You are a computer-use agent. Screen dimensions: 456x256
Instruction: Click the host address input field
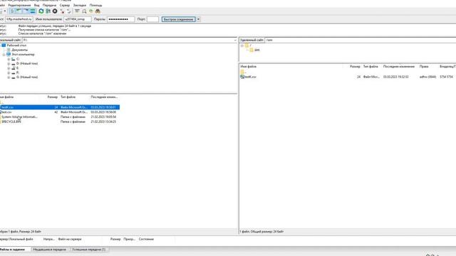point(19,19)
